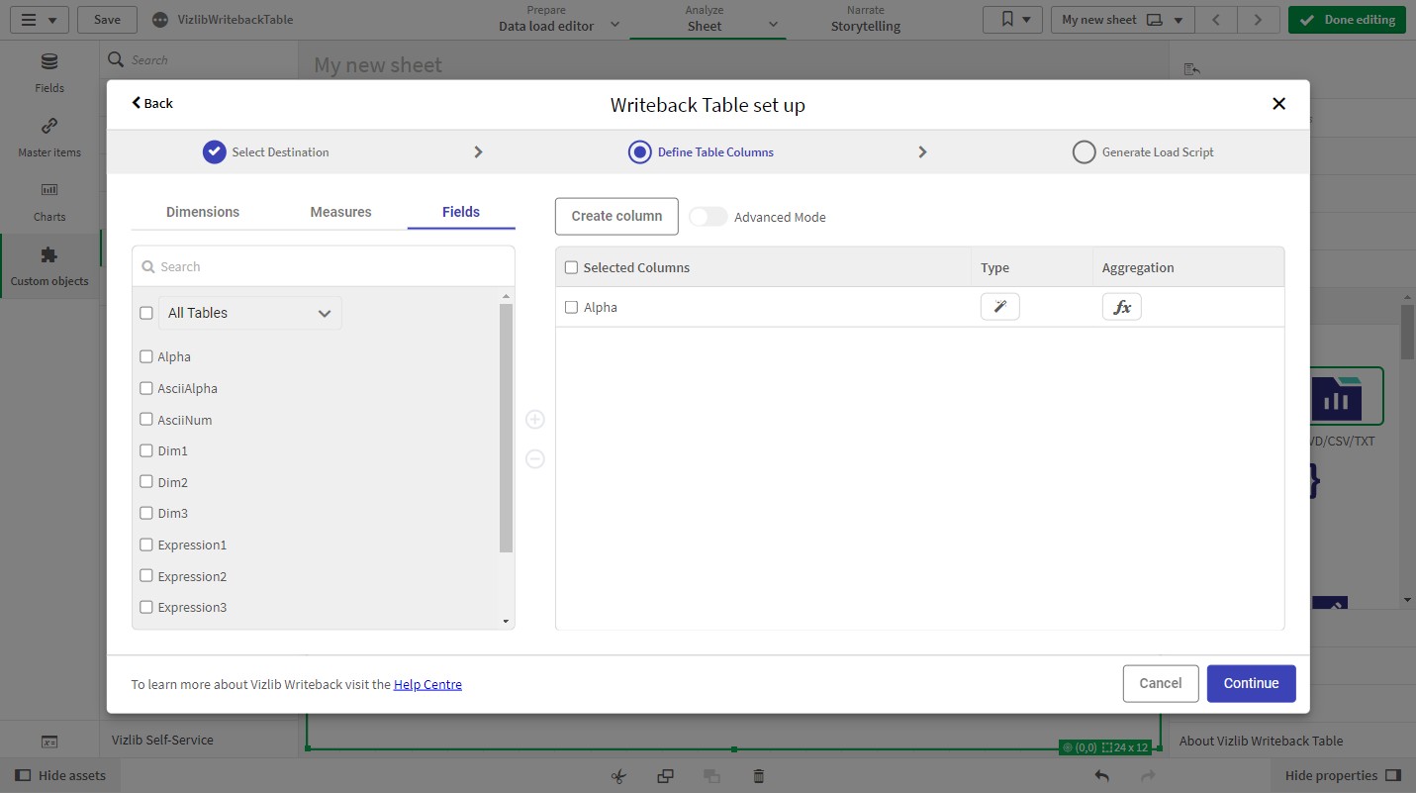Expand the All Tables dropdown
Image resolution: width=1416 pixels, height=793 pixels.
tap(250, 313)
